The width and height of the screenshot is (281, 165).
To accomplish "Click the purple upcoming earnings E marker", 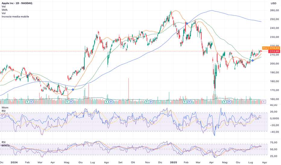I will (x=264, y=102).
